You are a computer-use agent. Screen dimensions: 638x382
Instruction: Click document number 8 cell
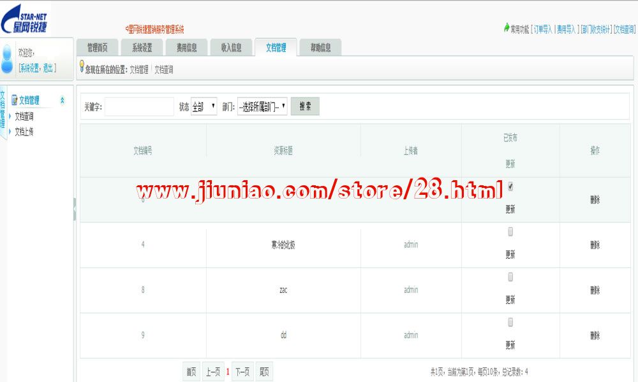click(x=143, y=290)
